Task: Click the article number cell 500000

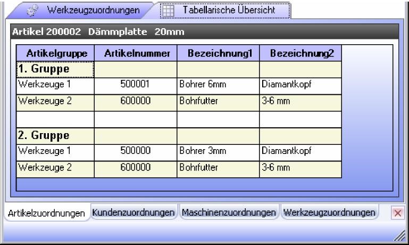Action: (136, 152)
